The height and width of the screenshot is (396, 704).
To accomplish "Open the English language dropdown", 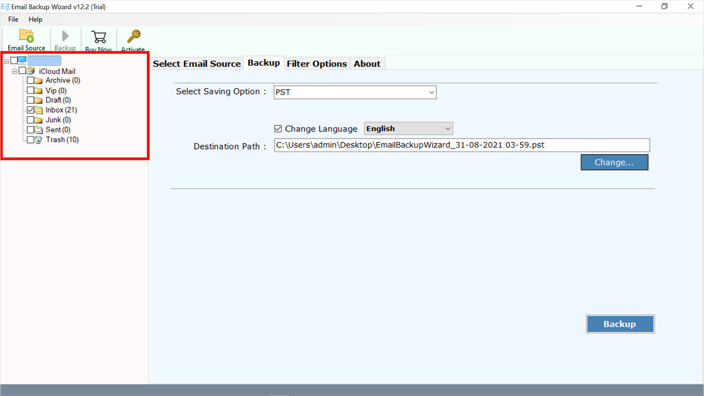I will click(x=409, y=129).
